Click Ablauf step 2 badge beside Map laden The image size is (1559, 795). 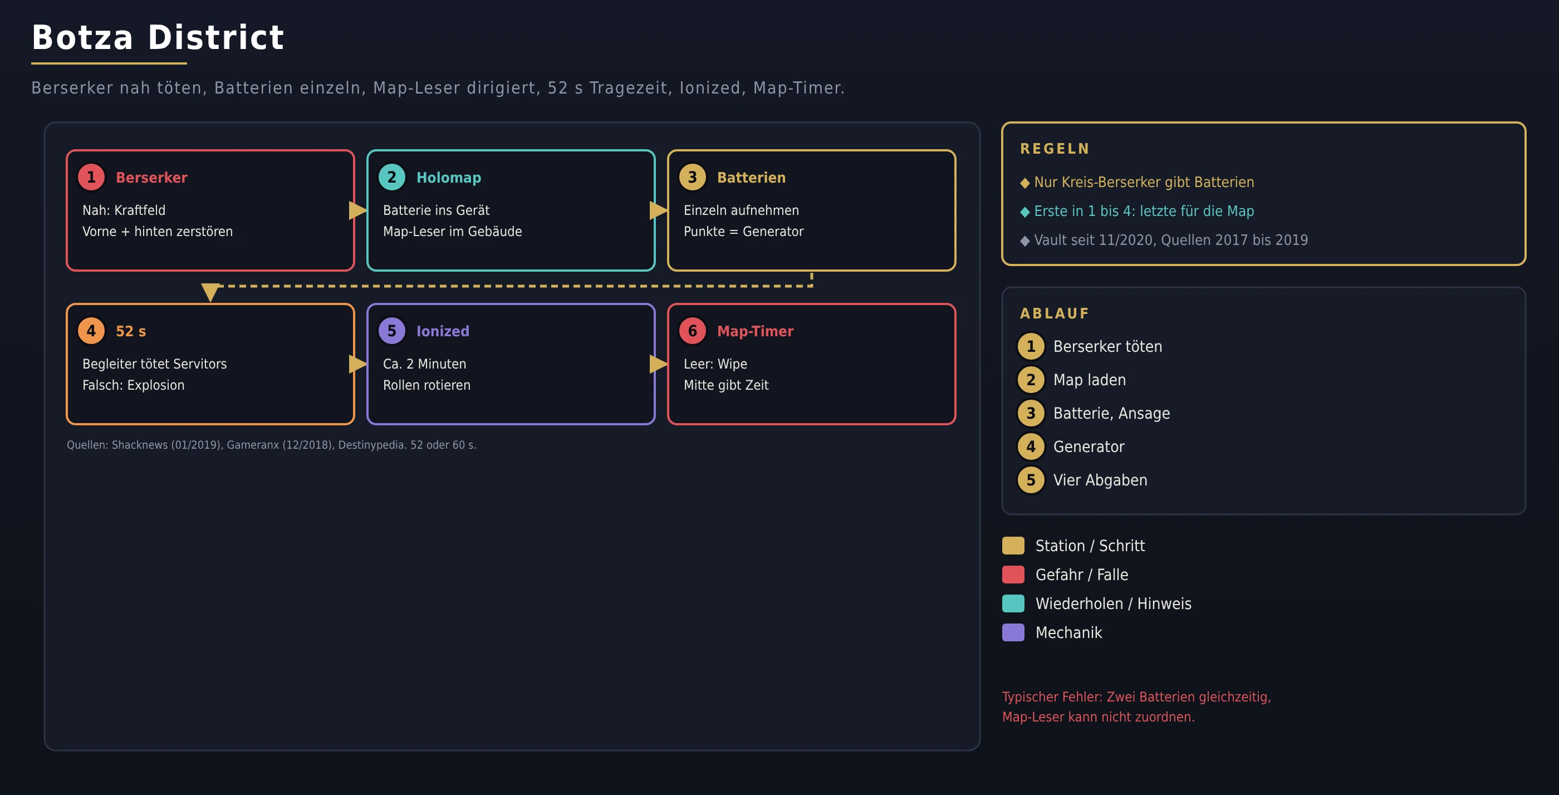(x=1031, y=380)
